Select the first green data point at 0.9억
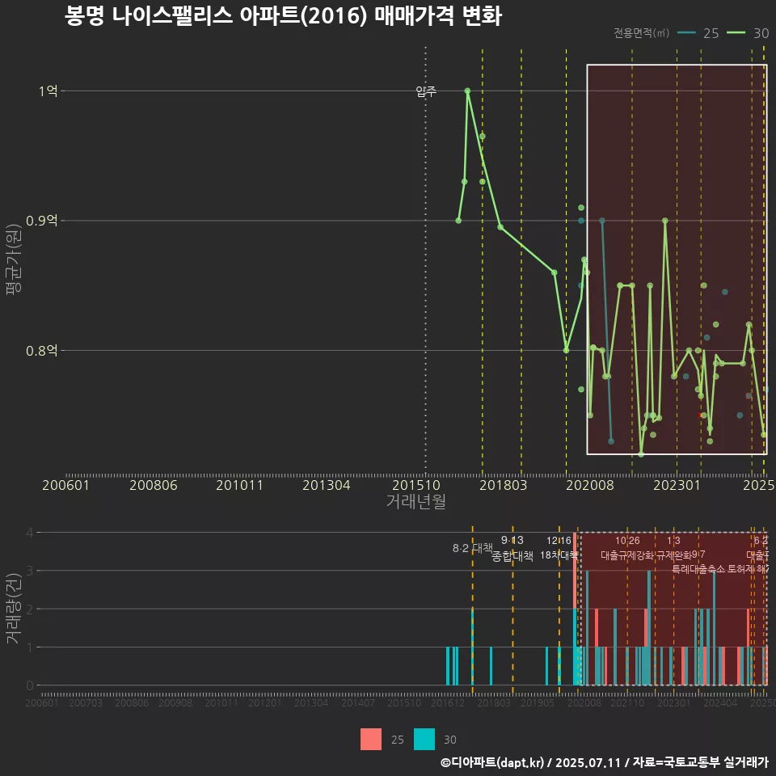776x776 pixels. coord(458,220)
